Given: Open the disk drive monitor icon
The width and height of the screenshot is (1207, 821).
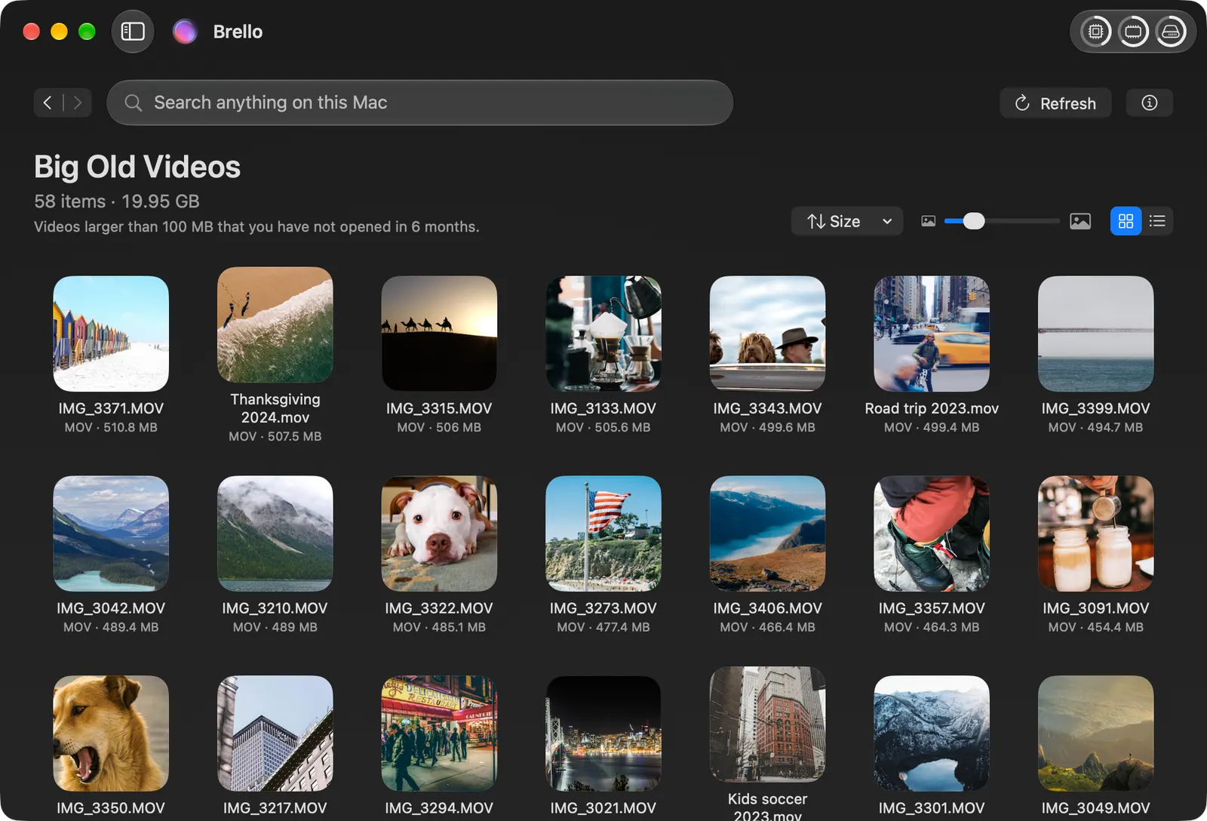Looking at the screenshot, I should pos(1171,32).
